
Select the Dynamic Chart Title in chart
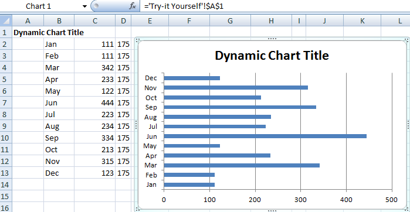tap(272, 56)
